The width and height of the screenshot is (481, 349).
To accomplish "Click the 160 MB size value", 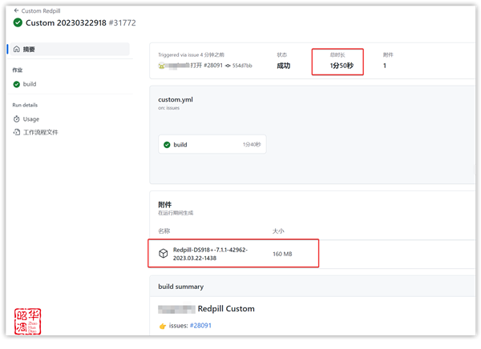I will click(x=282, y=254).
